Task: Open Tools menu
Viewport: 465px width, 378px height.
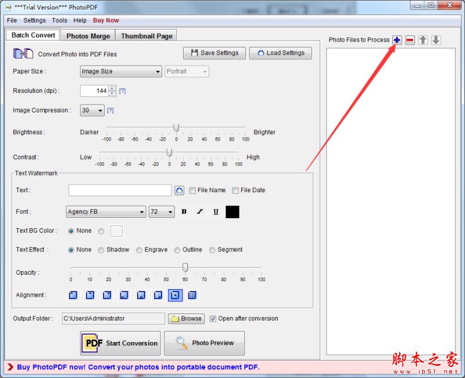Action: [x=60, y=20]
